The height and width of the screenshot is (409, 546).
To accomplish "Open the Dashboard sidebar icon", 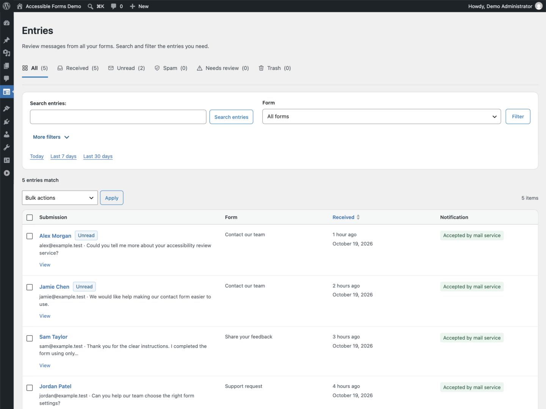I will coord(6,23).
